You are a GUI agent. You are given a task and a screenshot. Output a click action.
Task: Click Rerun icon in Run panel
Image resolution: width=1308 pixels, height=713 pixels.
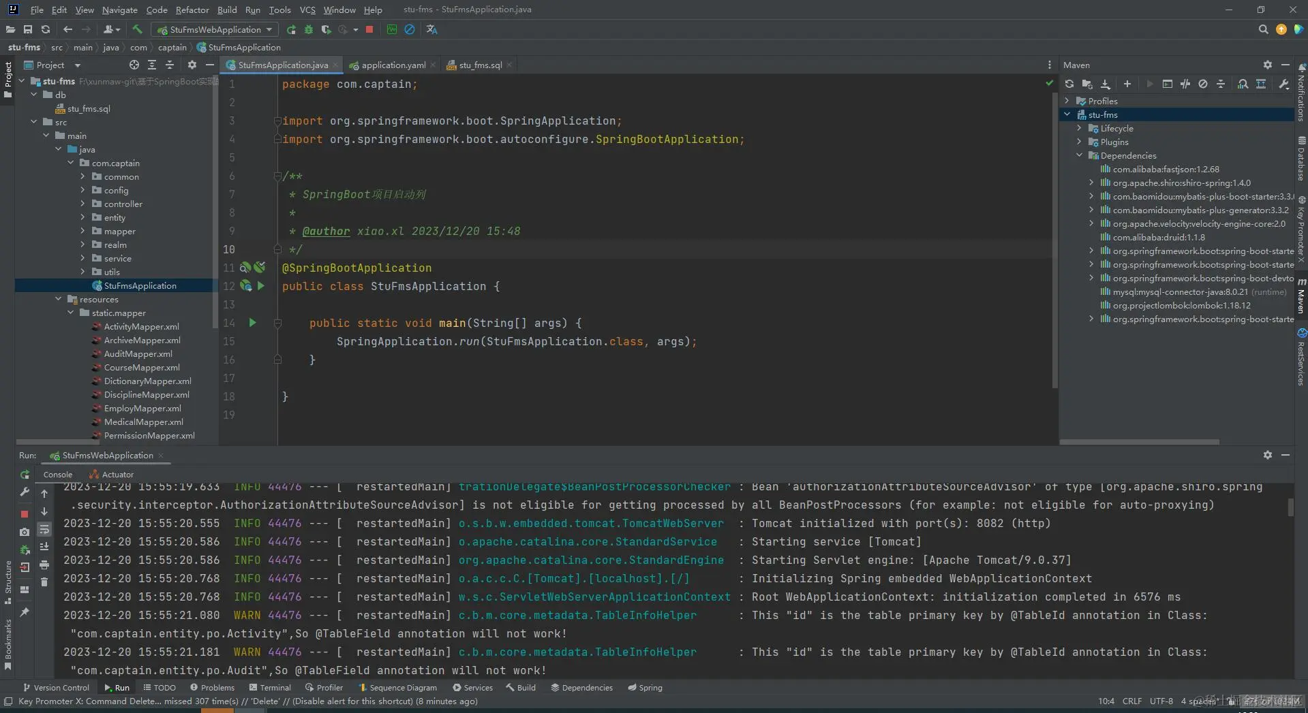[25, 475]
